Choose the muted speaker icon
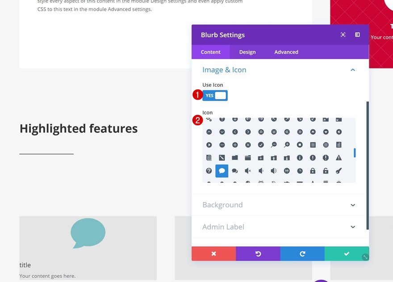The height and width of the screenshot is (282, 393). click(247, 171)
